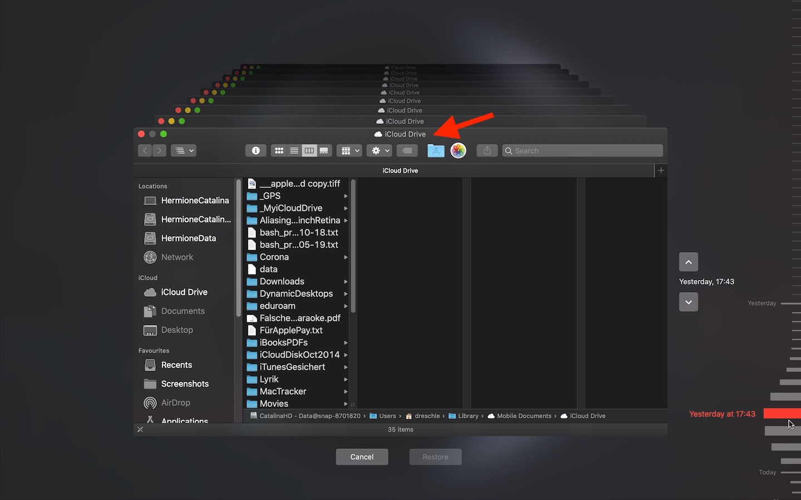Click the Share toolbar button

pyautogui.click(x=487, y=151)
